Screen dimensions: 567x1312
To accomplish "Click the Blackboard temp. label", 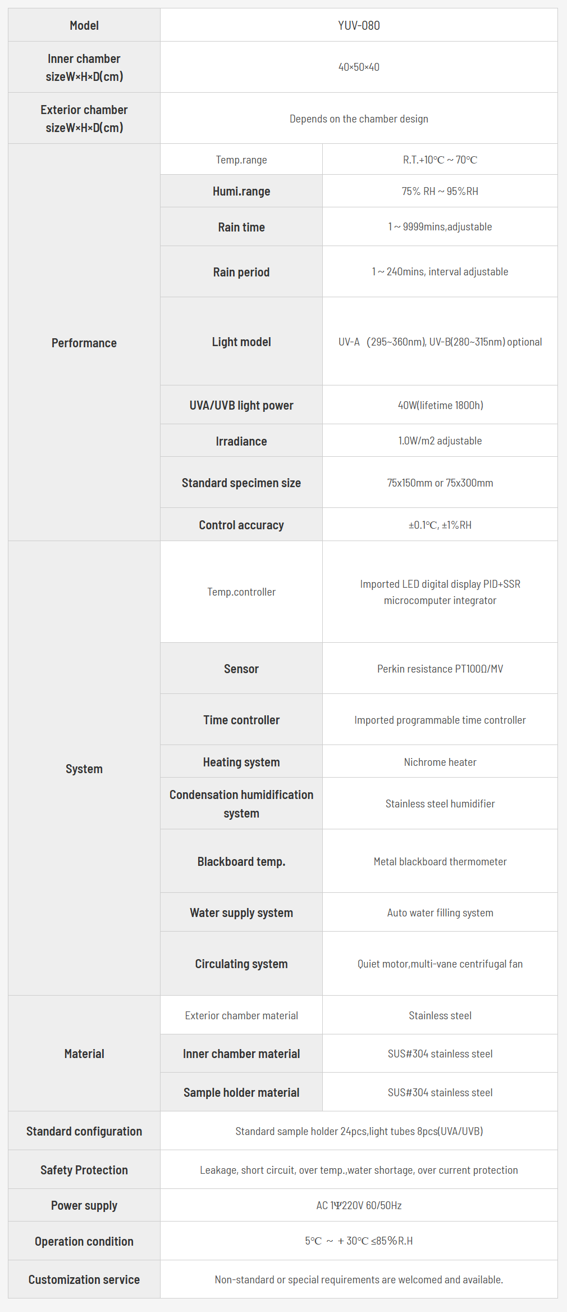I will point(241,861).
